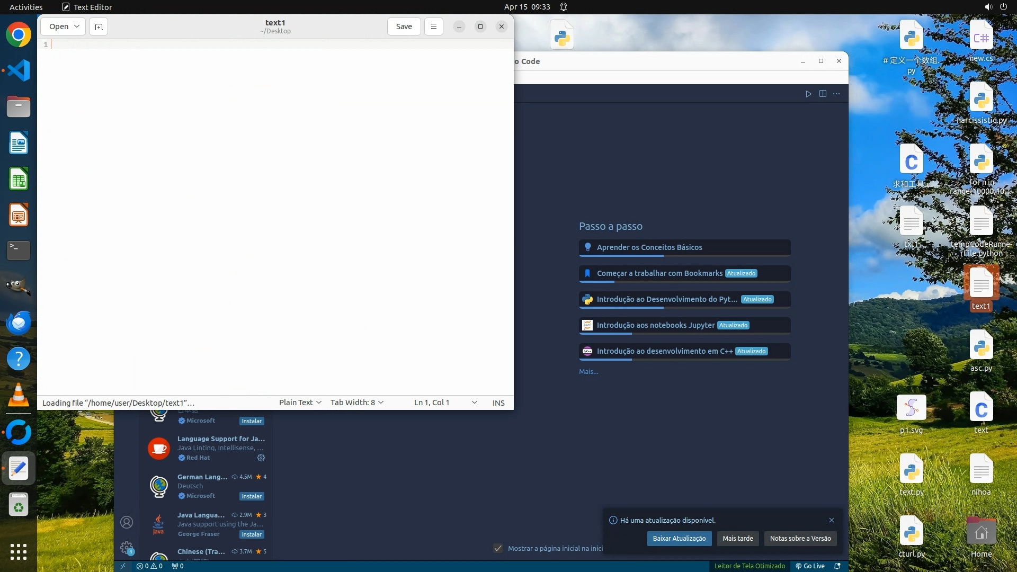The width and height of the screenshot is (1017, 572).
Task: Expand the Open dropdown arrow
Action: pos(77,26)
